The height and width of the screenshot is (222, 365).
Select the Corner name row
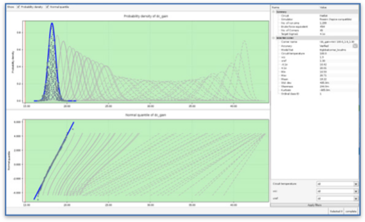tap(292, 42)
